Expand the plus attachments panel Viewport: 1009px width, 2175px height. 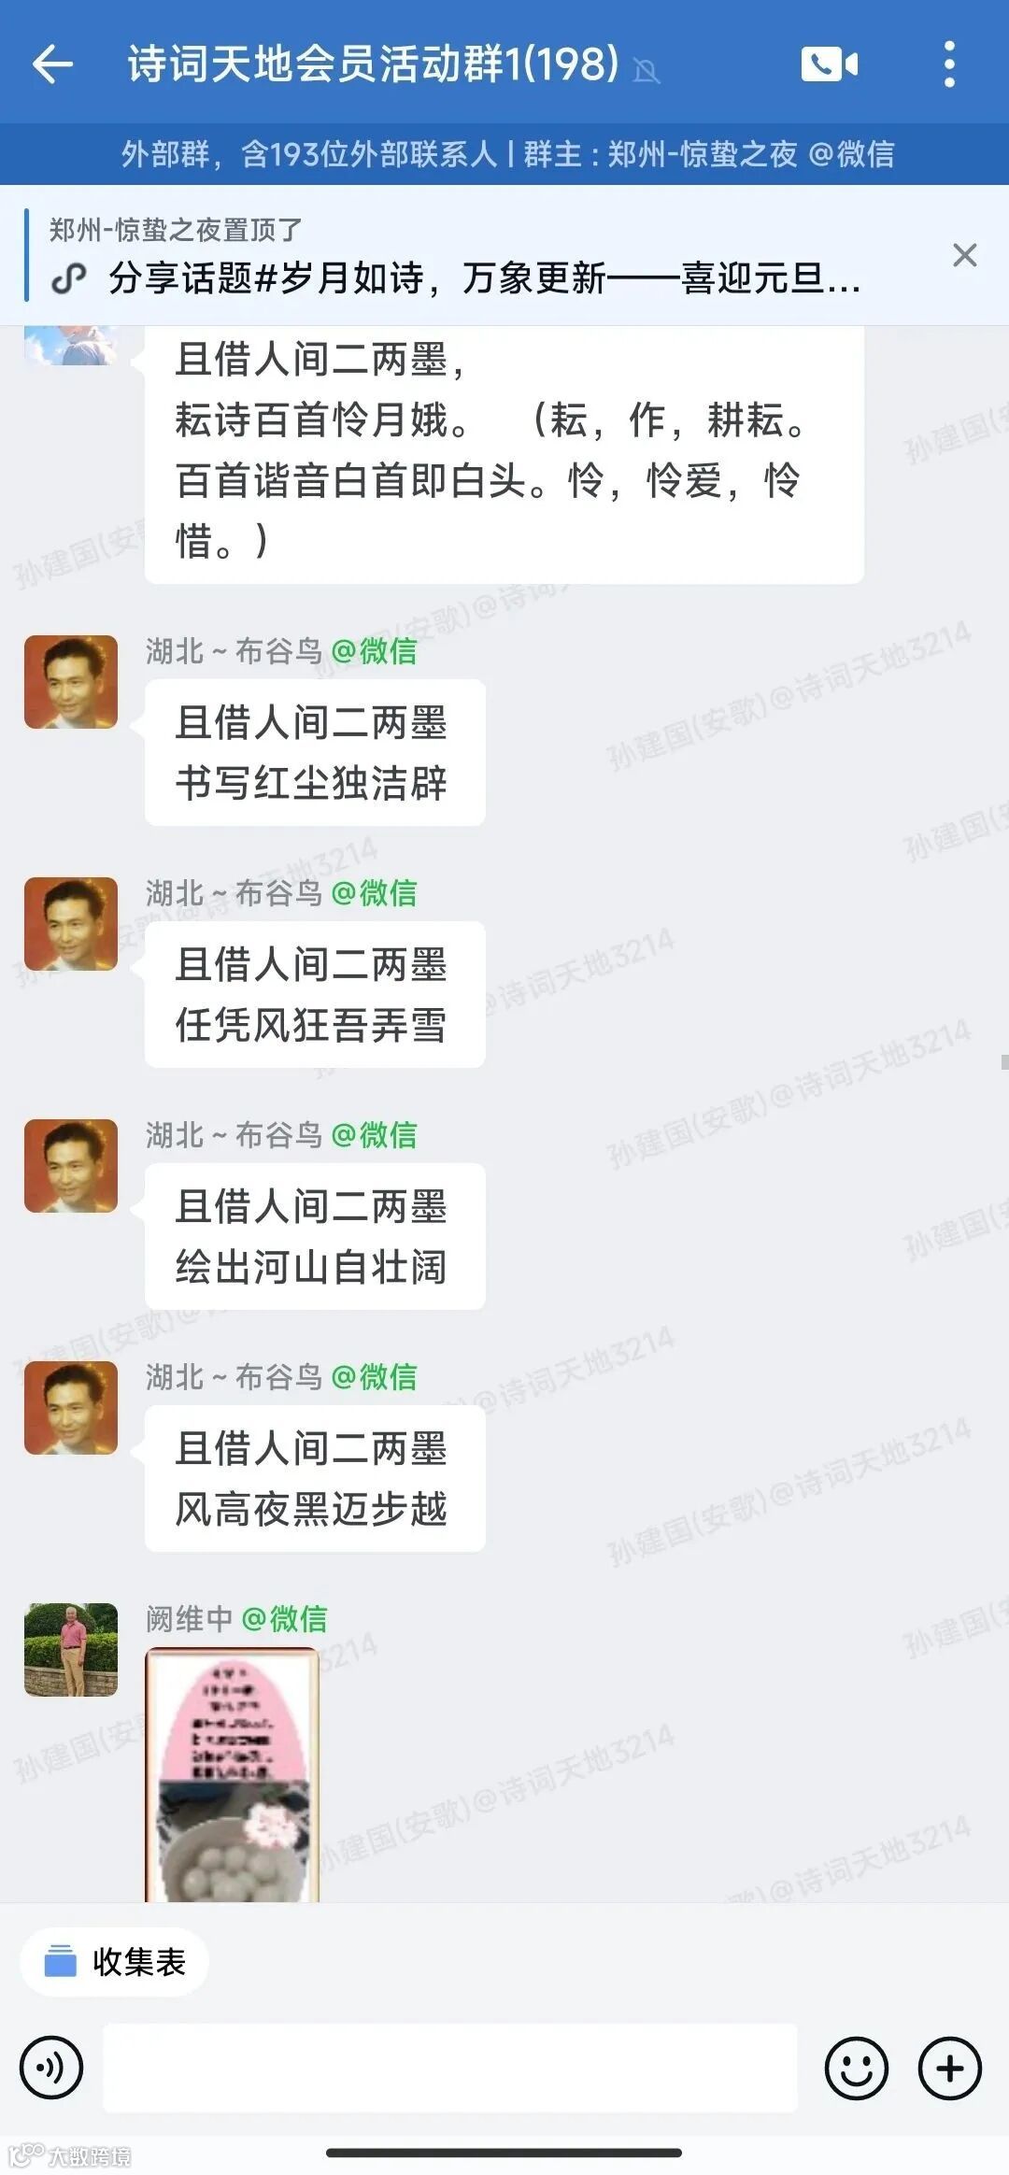(949, 2067)
